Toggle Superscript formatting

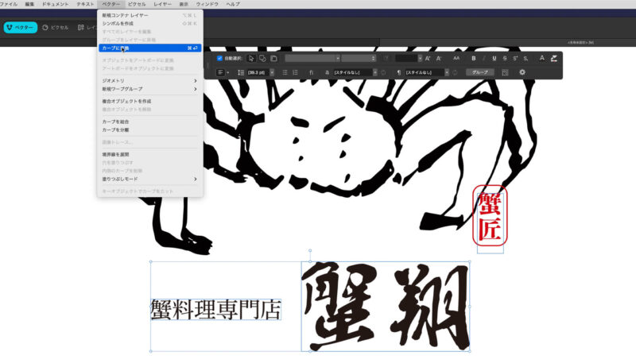[515, 58]
